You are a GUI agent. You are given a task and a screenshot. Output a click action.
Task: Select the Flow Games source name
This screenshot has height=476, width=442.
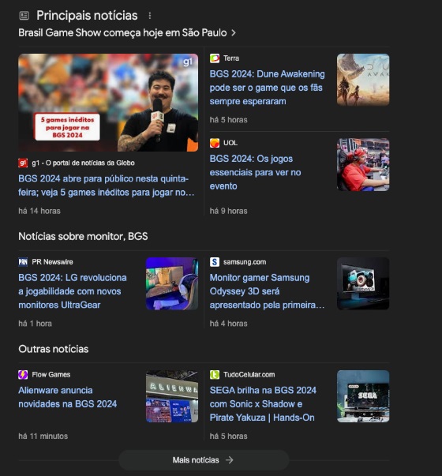(51, 375)
